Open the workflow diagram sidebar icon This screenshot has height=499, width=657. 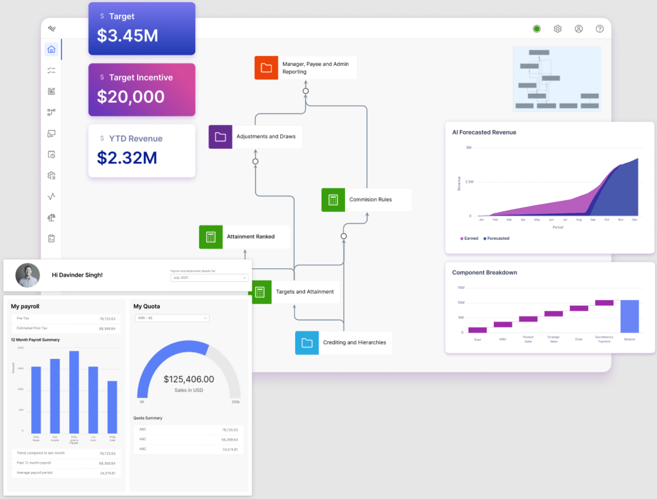pyautogui.click(x=52, y=112)
